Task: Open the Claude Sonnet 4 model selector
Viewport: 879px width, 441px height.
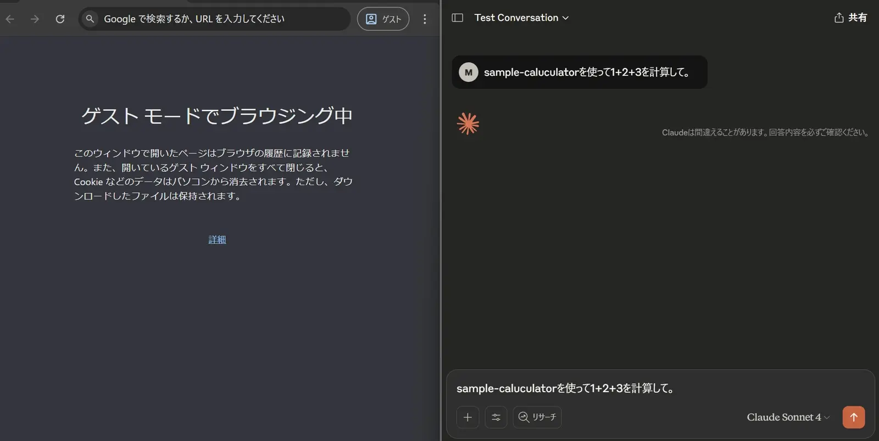Action: (788, 417)
